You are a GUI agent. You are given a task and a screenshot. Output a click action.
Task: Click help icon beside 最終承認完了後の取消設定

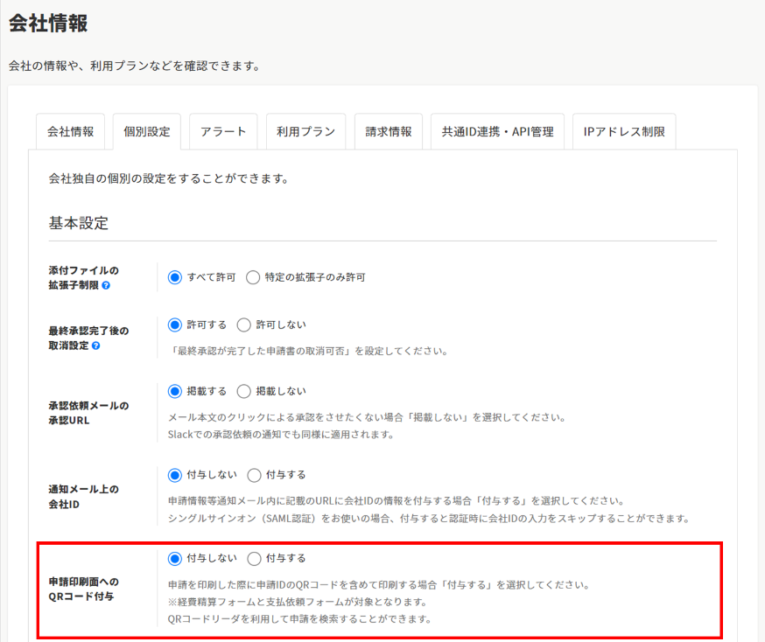pos(95,345)
